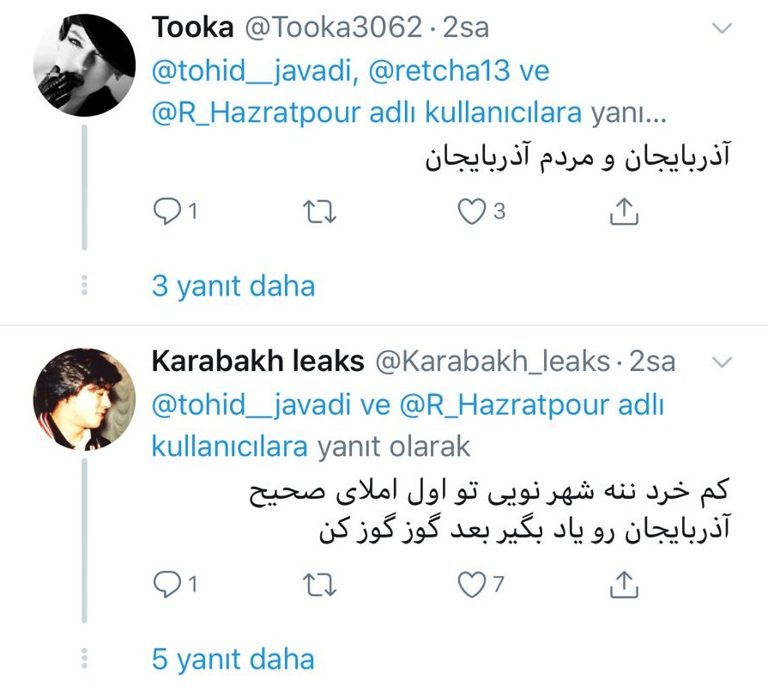The width and height of the screenshot is (768, 698).
Task: Expand "3 yanıt daha" replies
Action: [x=233, y=286]
